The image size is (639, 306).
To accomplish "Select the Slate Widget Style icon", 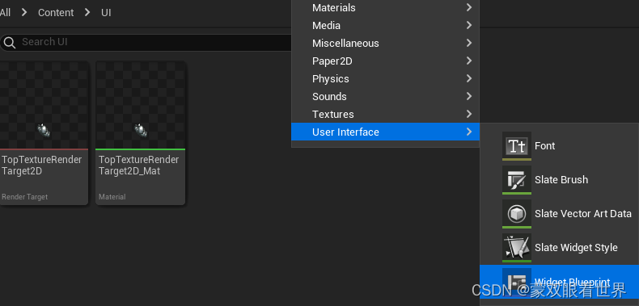I will point(517,248).
